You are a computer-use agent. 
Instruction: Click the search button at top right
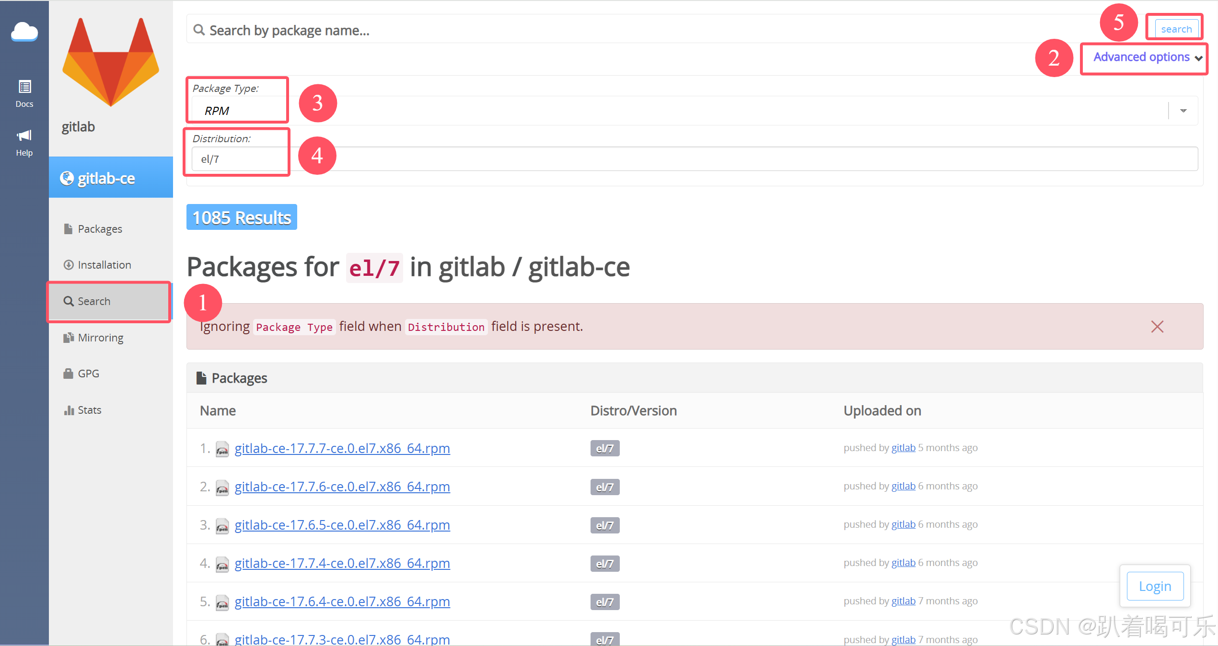click(1176, 29)
